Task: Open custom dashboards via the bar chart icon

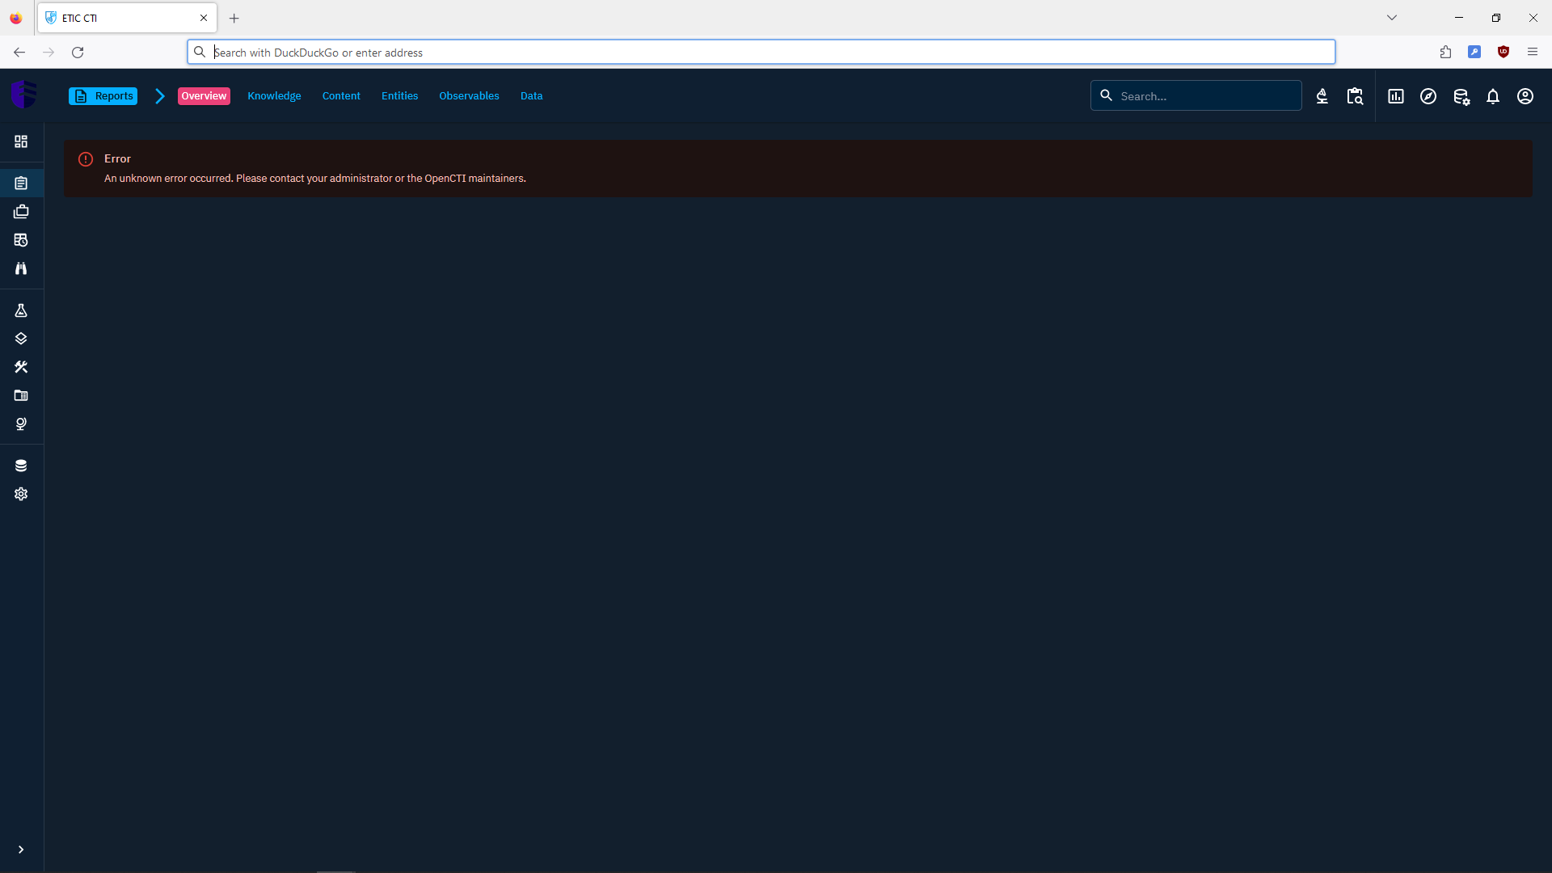Action: click(1396, 96)
